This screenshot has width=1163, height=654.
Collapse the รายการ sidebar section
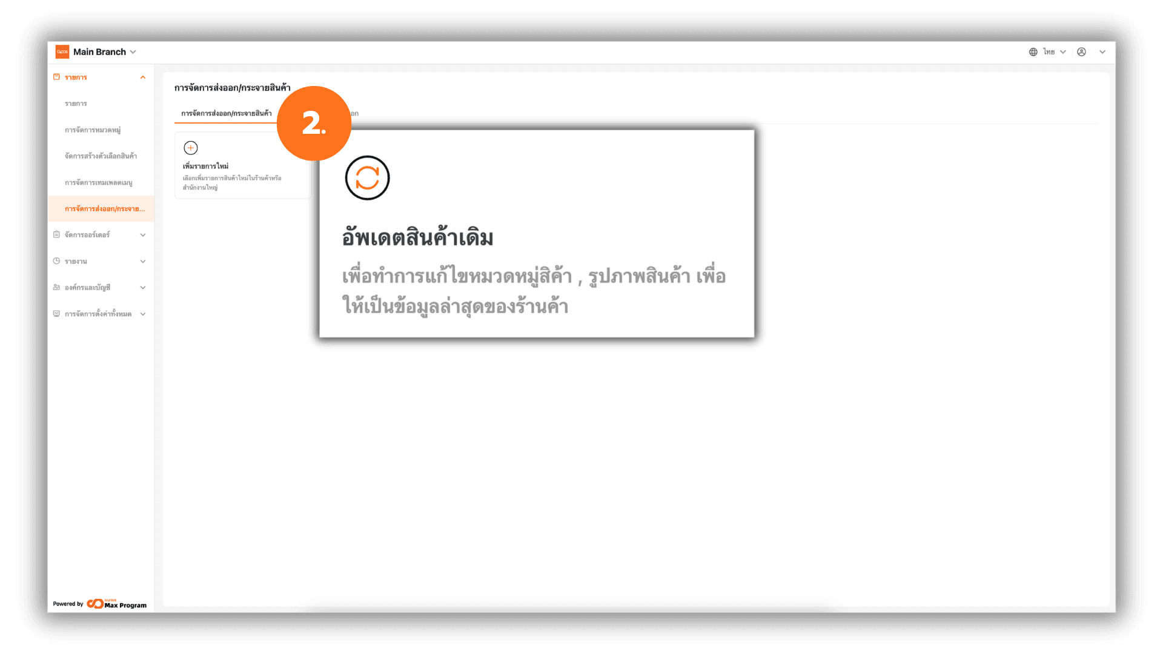pos(143,78)
